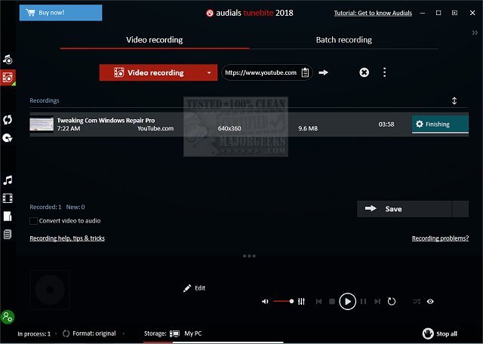Viewport: 483px width, 344px height.
Task: Enable Convert video to audio checkbox
Action: (33, 221)
